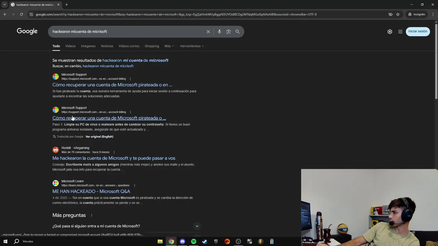This screenshot has width=438, height=246.
Task: Start voice search with microphone icon
Action: (219, 31)
